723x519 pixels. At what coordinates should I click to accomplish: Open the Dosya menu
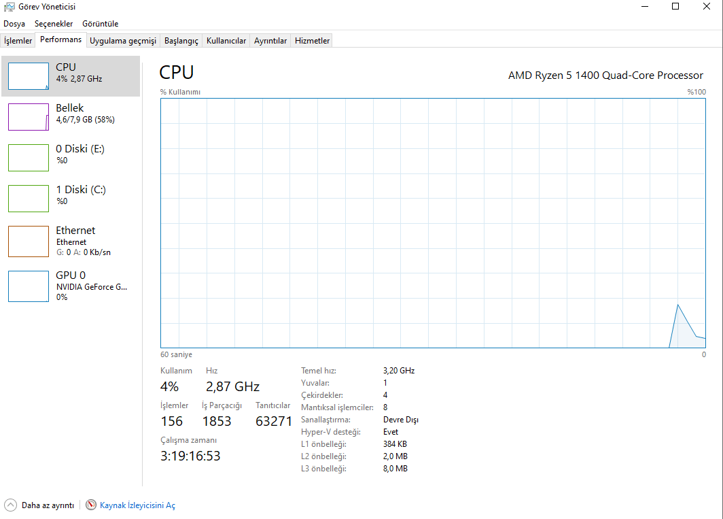(x=14, y=24)
